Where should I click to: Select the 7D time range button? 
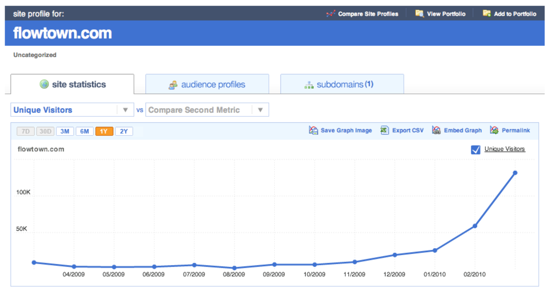click(26, 131)
